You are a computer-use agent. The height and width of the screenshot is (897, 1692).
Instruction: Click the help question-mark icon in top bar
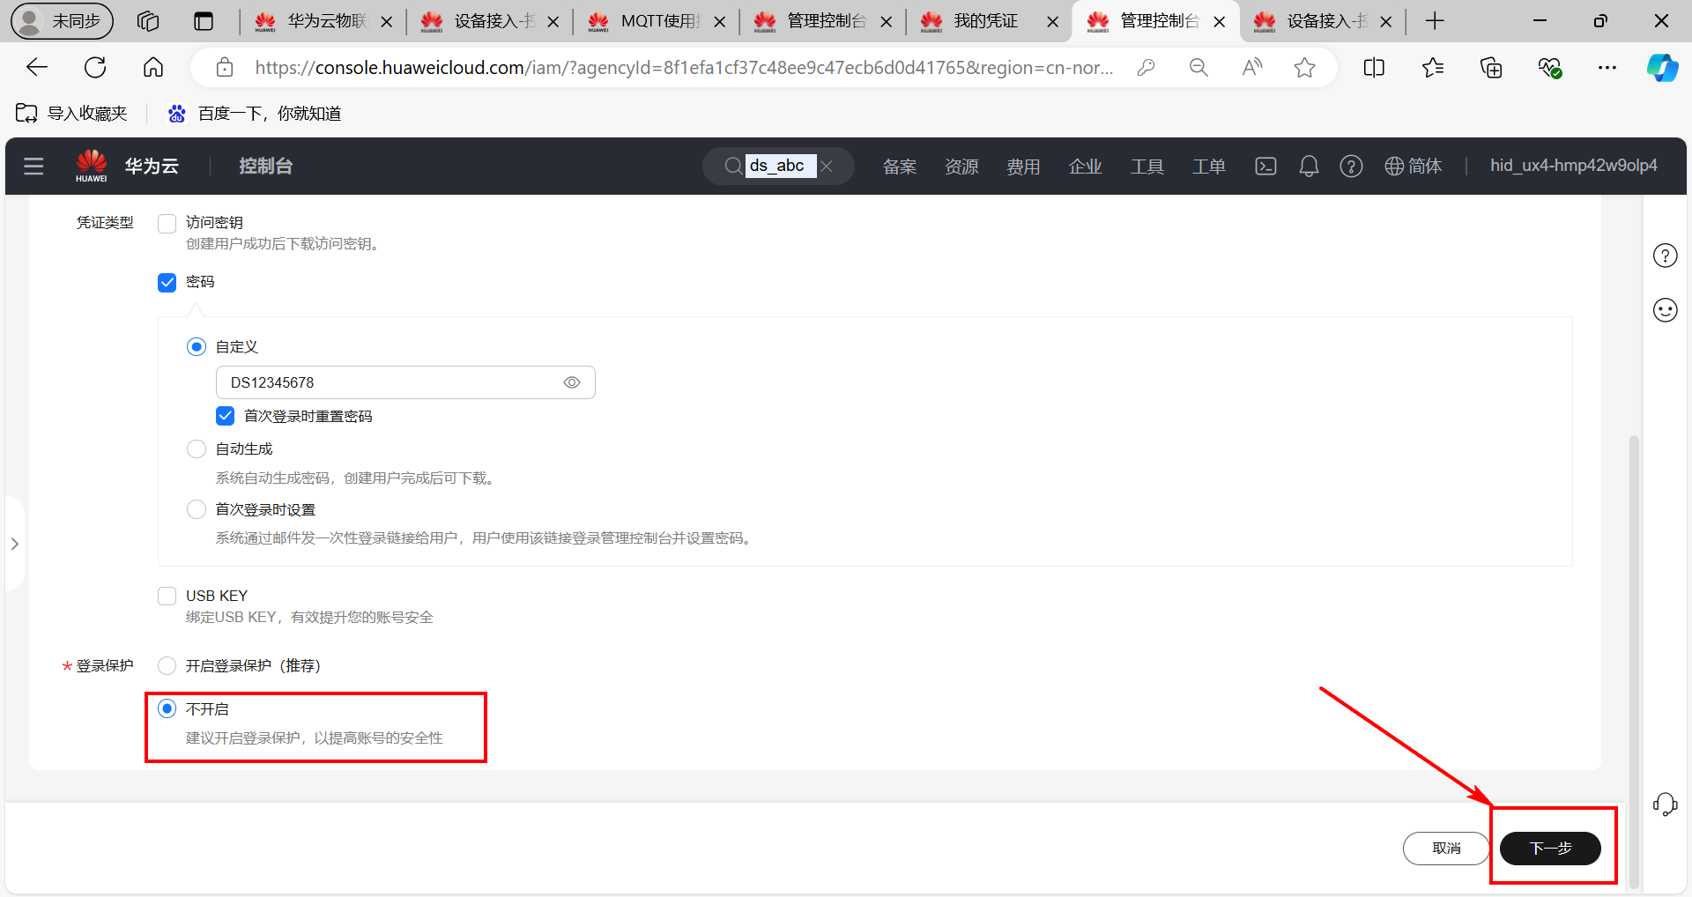click(1351, 166)
